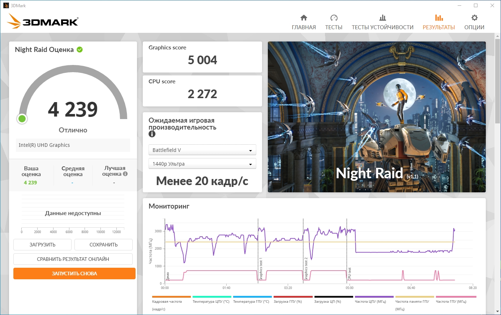Toggle Кадровая частота orange legend swatch
The height and width of the screenshot is (315, 501).
pyautogui.click(x=171, y=297)
